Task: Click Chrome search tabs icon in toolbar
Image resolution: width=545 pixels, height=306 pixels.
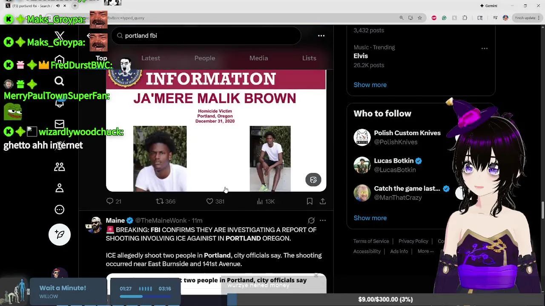Action: click(x=480, y=18)
